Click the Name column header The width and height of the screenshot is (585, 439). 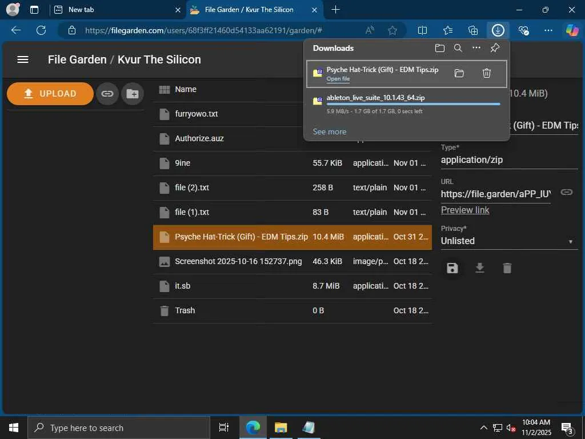point(186,90)
